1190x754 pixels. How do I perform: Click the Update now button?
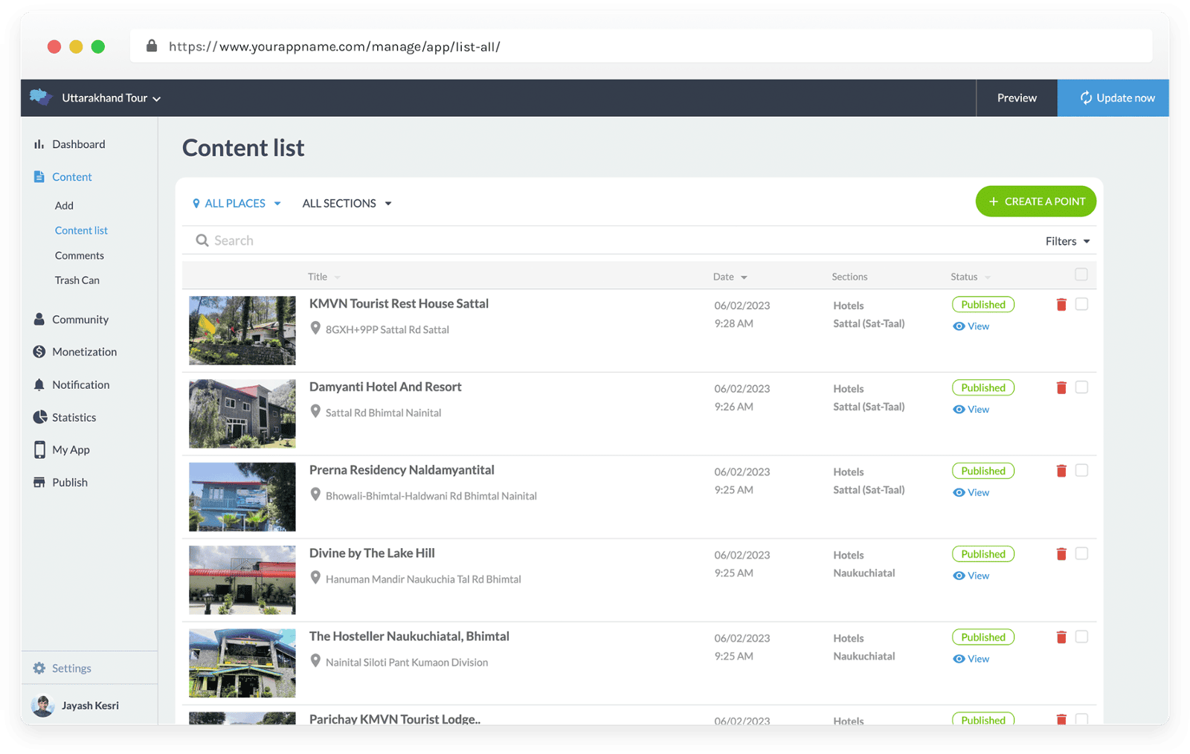(x=1113, y=98)
